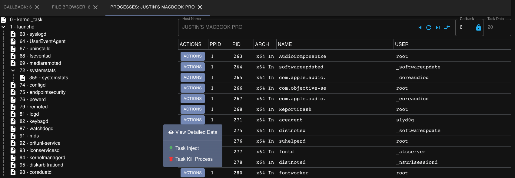515x178 pixels.
Task: Click the file icon next to 68 - fseventsd
Action: click(x=13, y=56)
